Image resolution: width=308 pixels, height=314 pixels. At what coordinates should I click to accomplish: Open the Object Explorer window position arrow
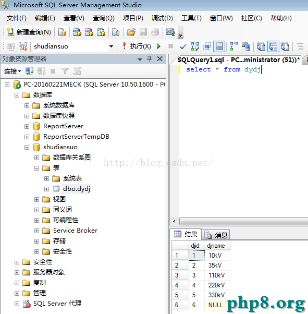click(140, 59)
